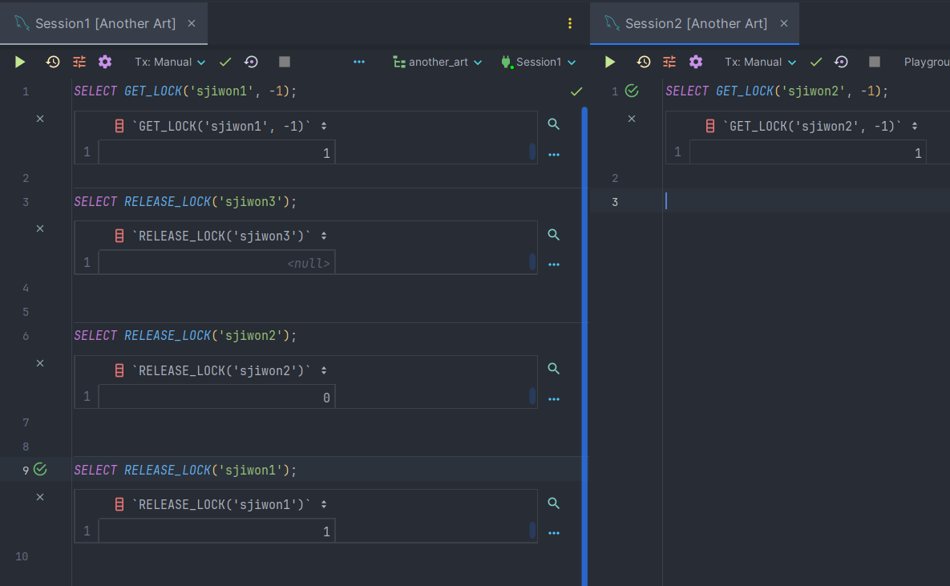This screenshot has width=950, height=586.
Task: Sort the RELEASE_LOCK('sjiwon2') column
Action: pyautogui.click(x=324, y=370)
